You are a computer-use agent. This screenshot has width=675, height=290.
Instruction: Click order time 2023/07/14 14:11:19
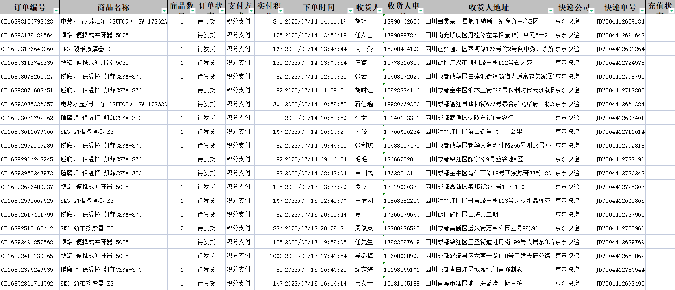point(316,21)
